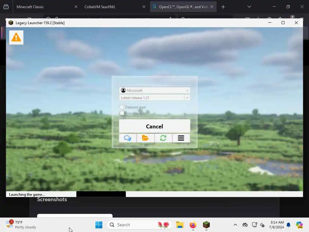Select the OpenCL, OpenGL, and Vulkan tab
This screenshot has height=232, width=309.
pyautogui.click(x=183, y=7)
